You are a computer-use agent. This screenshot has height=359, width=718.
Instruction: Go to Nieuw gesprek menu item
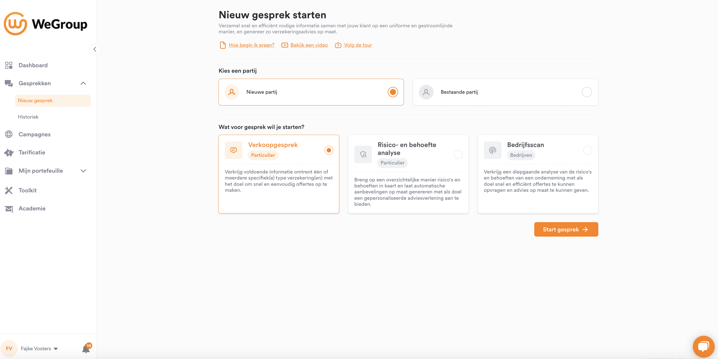click(35, 100)
